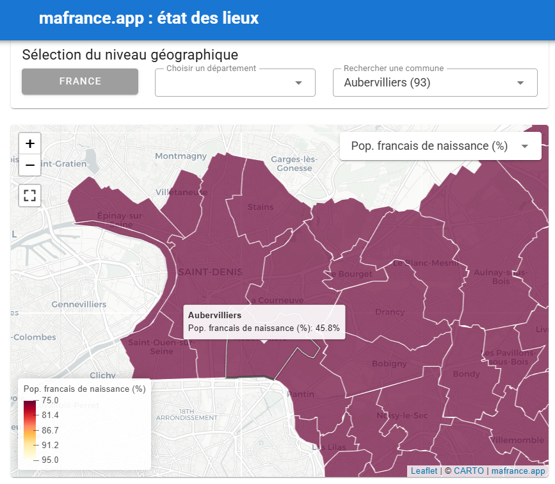Click the mafrance.app header title

149,18
